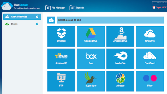Choose the Box cloud service
Viewport: 167px width, 94px height.
click(91, 59)
